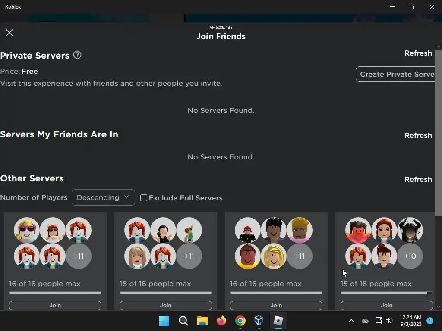Viewport: 442px width, 331px height.
Task: Open network status tray icon
Action: pos(379,321)
